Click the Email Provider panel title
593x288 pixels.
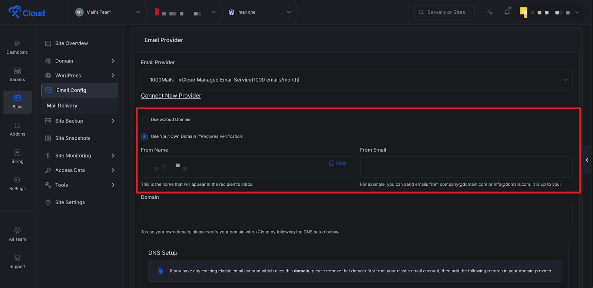click(164, 40)
